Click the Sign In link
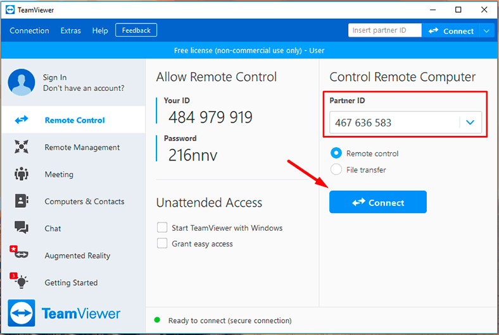This screenshot has height=335, width=499. click(54, 77)
